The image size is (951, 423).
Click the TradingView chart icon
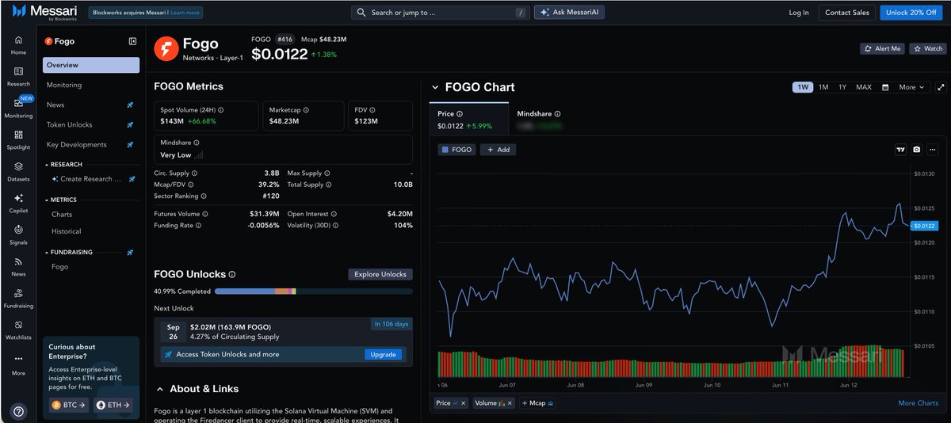pos(900,149)
